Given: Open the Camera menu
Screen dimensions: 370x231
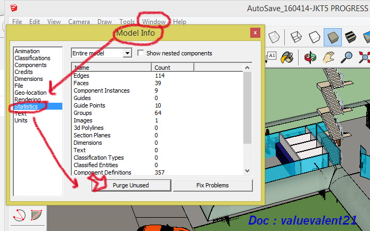Looking at the screenshot, I should pyautogui.click(x=79, y=22).
